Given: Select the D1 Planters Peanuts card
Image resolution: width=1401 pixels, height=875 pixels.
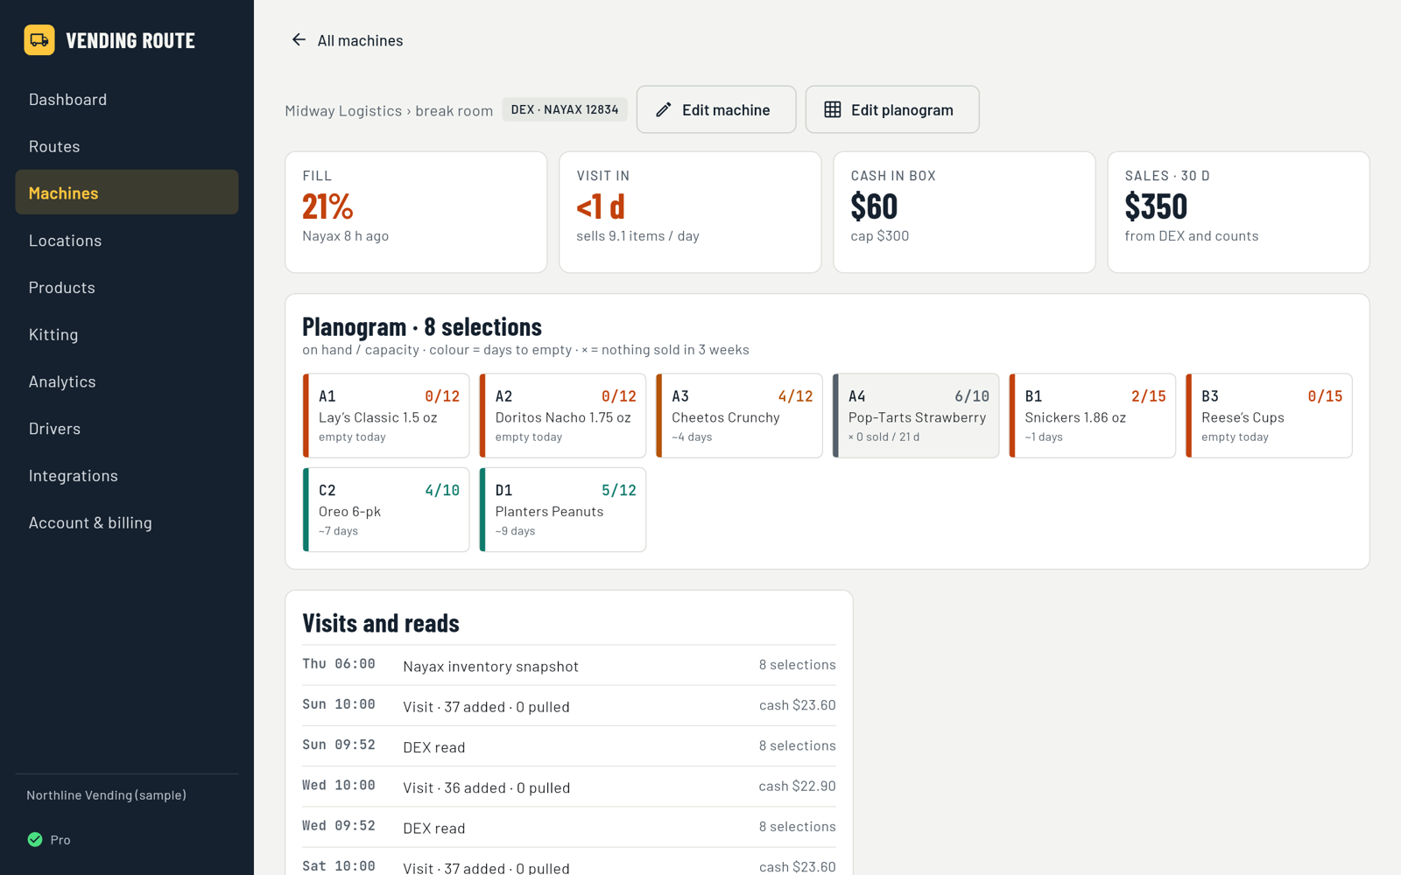Looking at the screenshot, I should pos(563,509).
